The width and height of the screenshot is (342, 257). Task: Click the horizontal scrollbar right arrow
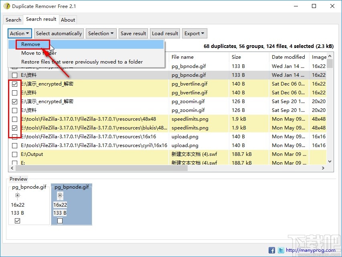(x=323, y=168)
